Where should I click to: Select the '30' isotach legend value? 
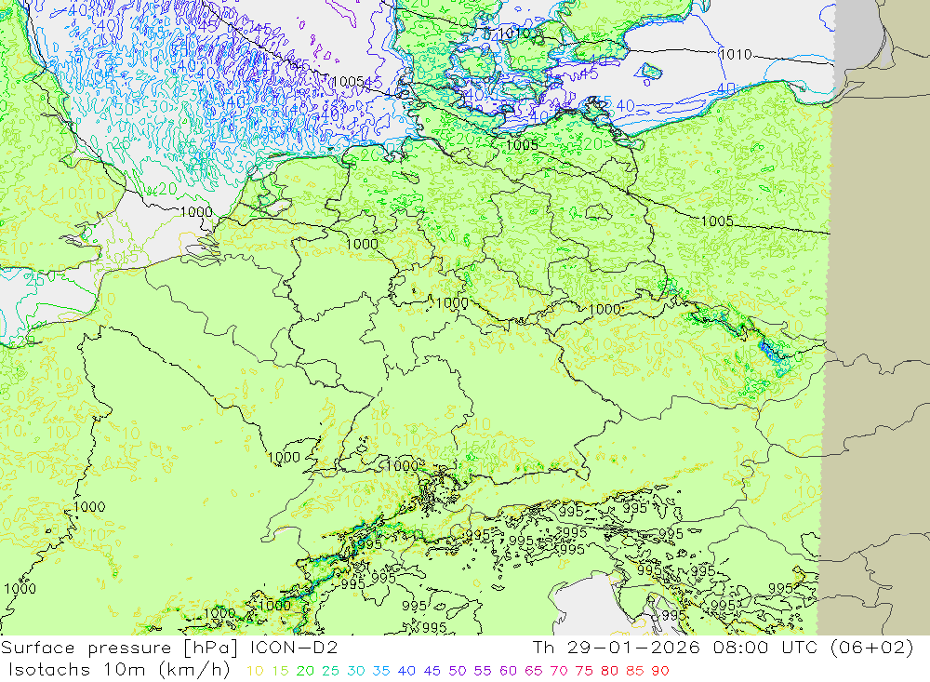coord(356,671)
